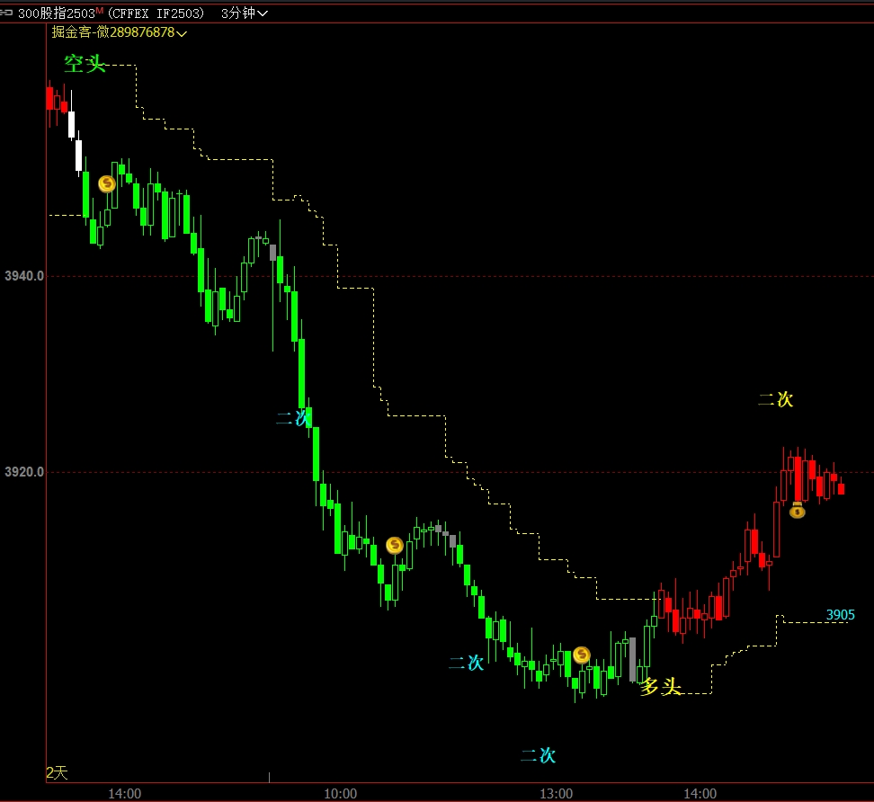Click the money bag marker under red candles
The width and height of the screenshot is (874, 802).
tap(797, 511)
